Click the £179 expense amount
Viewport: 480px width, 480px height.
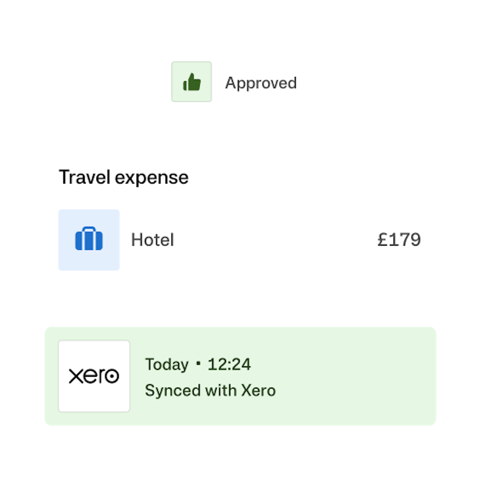[399, 240]
